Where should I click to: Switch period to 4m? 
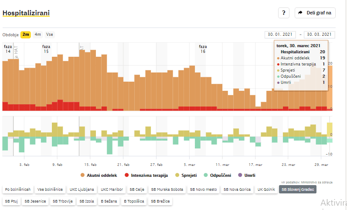tap(38, 34)
